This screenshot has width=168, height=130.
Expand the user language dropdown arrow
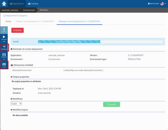tap(165, 4)
